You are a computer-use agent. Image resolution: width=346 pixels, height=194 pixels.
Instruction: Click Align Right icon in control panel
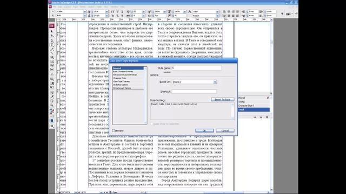233,12
